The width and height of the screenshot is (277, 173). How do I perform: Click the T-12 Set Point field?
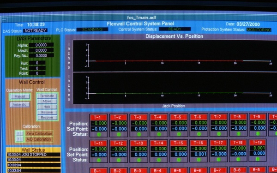[x=119, y=155]
